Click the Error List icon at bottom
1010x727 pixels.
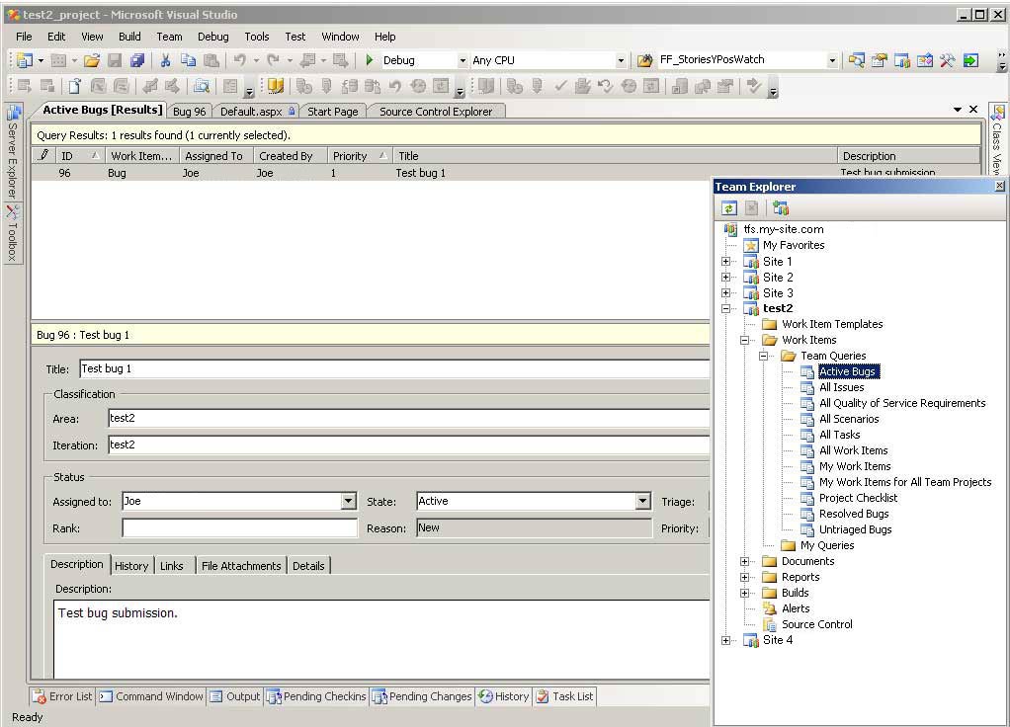40,696
